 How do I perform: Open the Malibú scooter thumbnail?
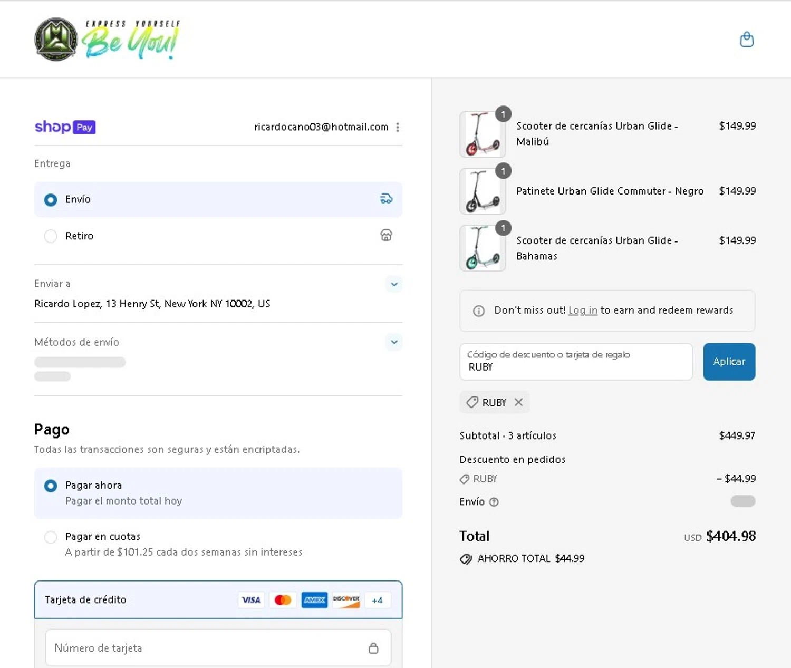point(483,134)
